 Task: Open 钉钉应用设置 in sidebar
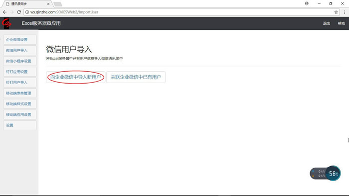click(x=19, y=72)
